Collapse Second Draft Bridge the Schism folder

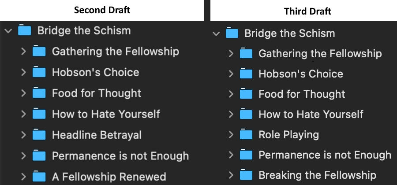(8, 31)
